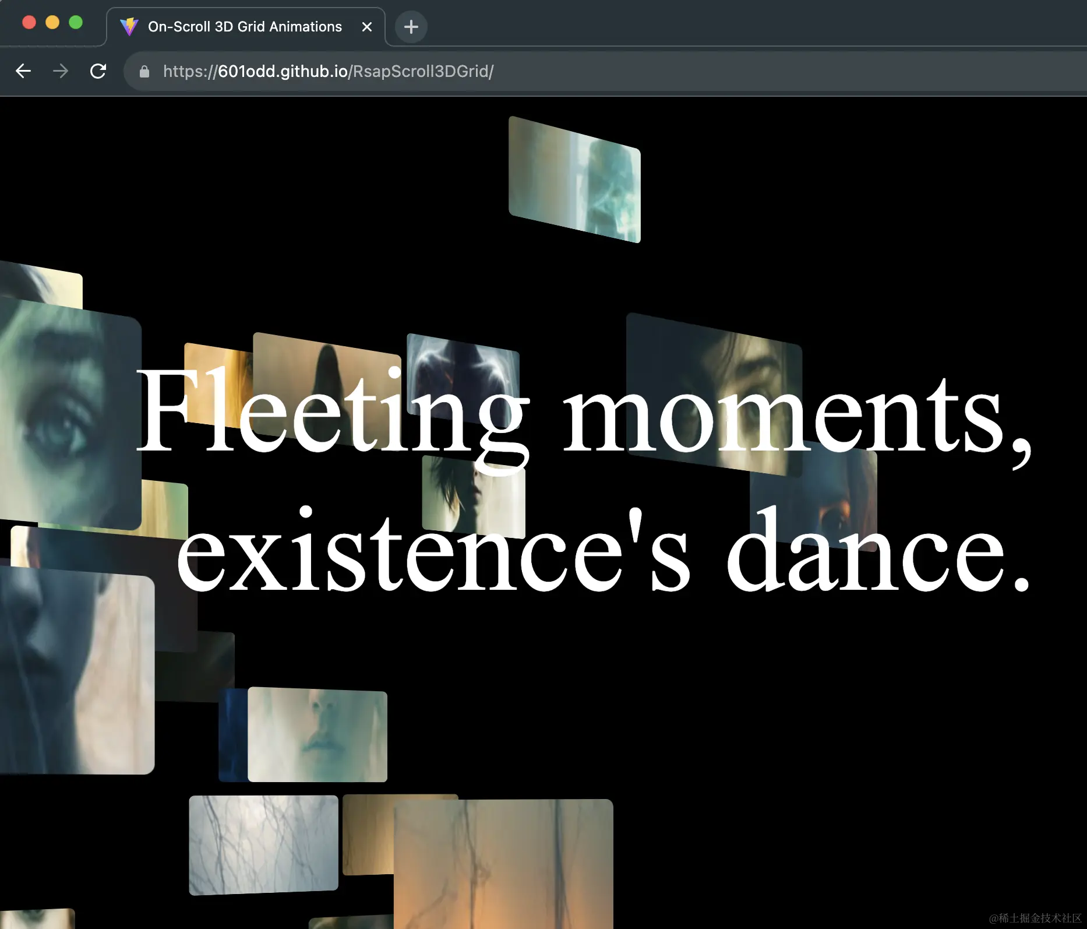Screen dimensions: 1087x929
Task: Open a new browser tab
Action: [x=411, y=27]
